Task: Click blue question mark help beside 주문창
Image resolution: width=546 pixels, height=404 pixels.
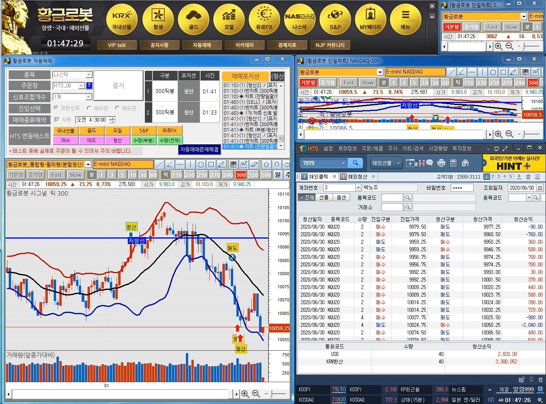Action: (x=89, y=85)
